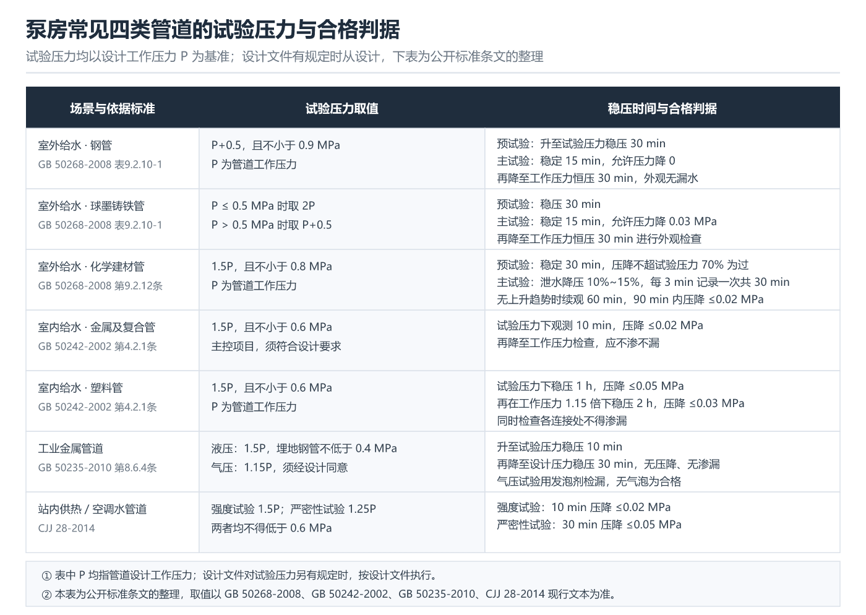Click the line starting 再在工作压力 1.15 倍下稳压 2 h
The width and height of the screenshot is (866, 615).
click(621, 403)
